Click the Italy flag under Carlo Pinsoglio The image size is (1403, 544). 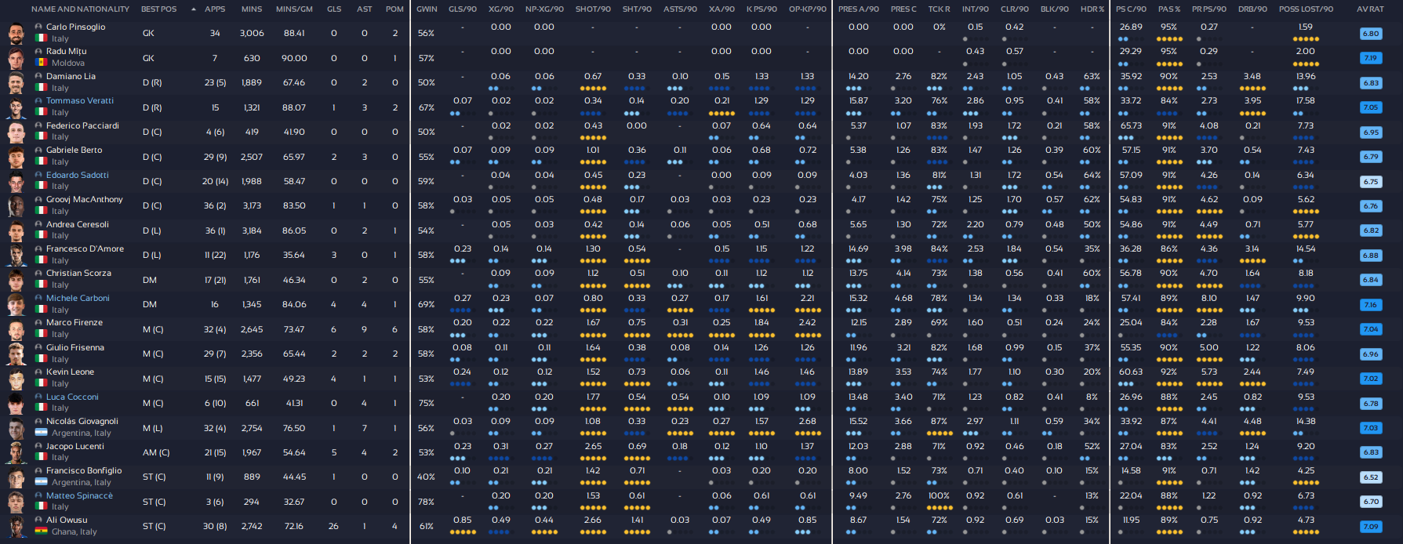[x=42, y=38]
